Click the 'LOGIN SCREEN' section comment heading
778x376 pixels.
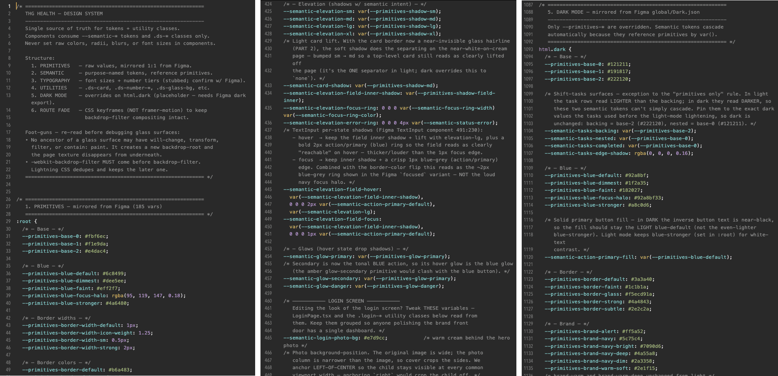click(346, 301)
